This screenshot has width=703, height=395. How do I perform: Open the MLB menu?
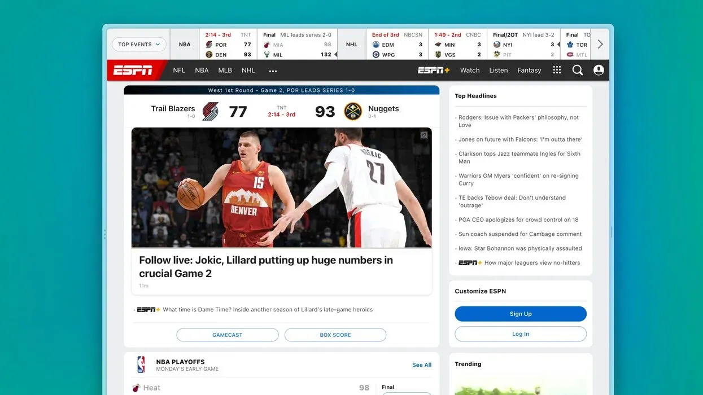225,71
